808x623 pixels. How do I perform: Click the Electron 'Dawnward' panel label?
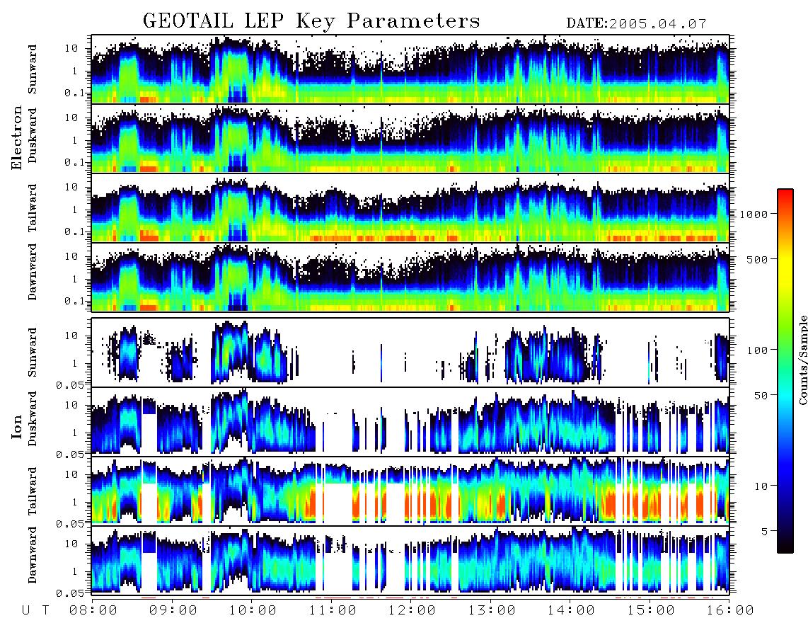33,273
